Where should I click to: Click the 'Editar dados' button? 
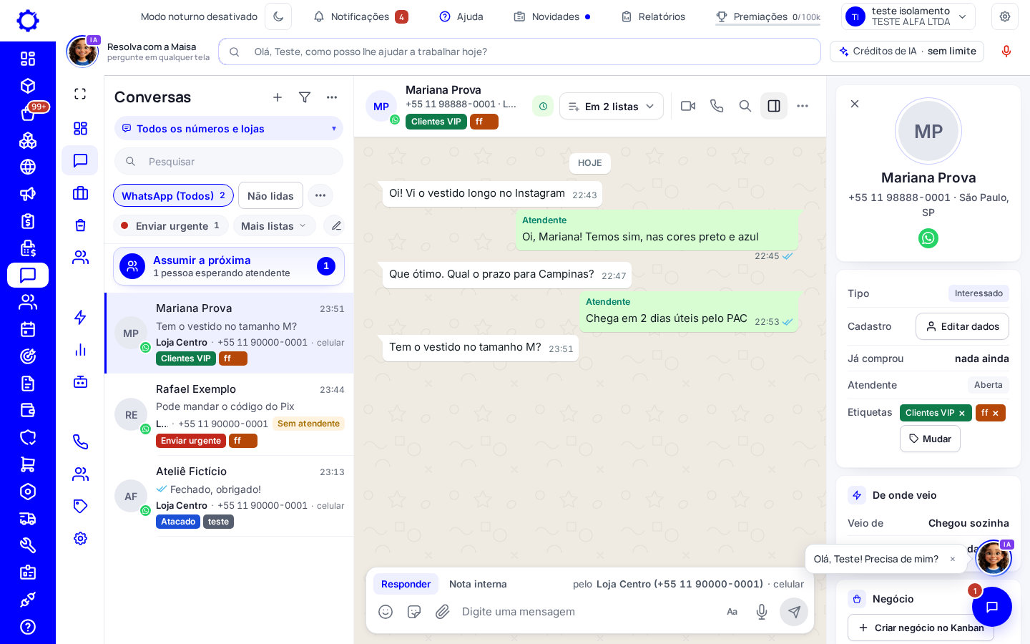coord(962,326)
